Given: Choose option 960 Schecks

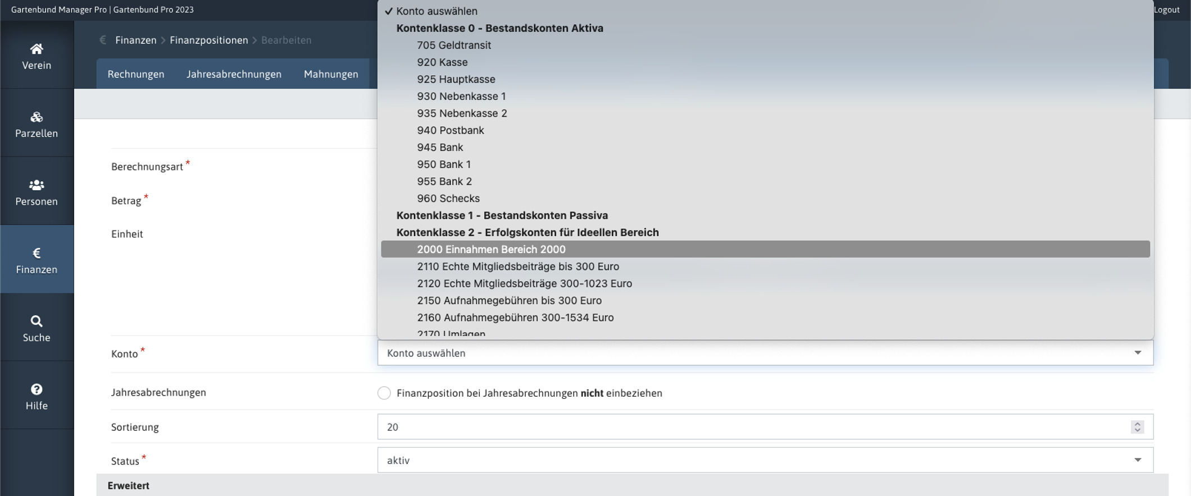Looking at the screenshot, I should [x=765, y=199].
